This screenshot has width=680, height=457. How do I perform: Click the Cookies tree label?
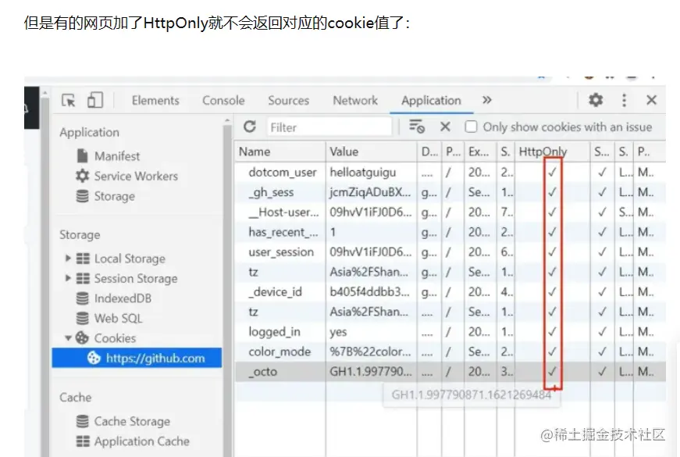click(115, 338)
